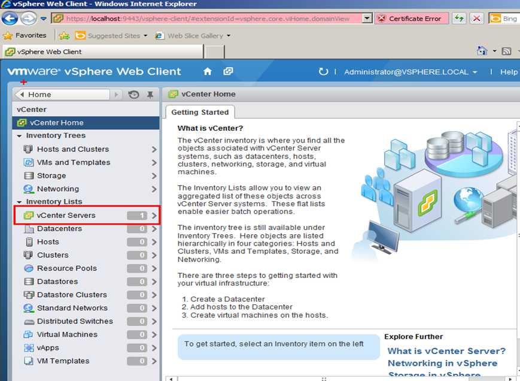The image size is (520, 381).
Task: Expand the Storage row arrow
Action: click(154, 176)
